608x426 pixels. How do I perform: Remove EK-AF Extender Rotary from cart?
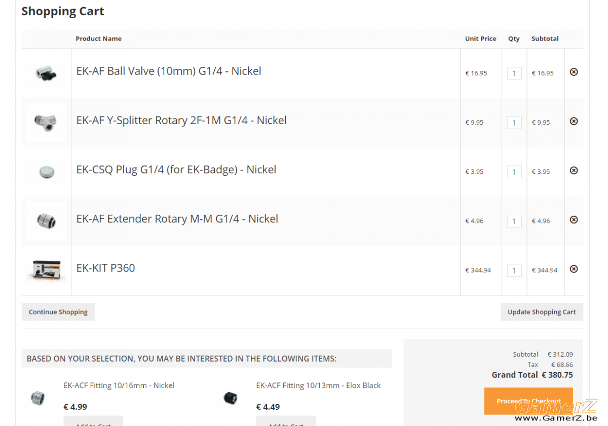[x=574, y=219]
